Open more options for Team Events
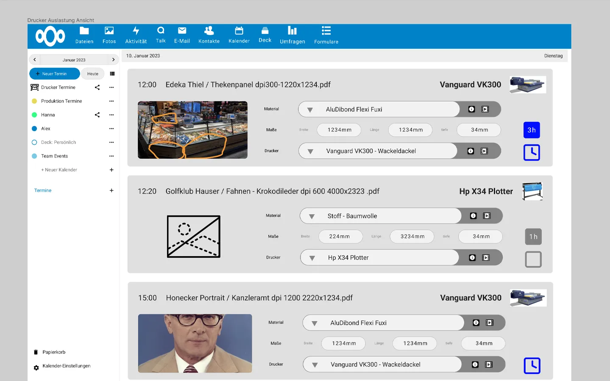The width and height of the screenshot is (610, 381). click(111, 156)
